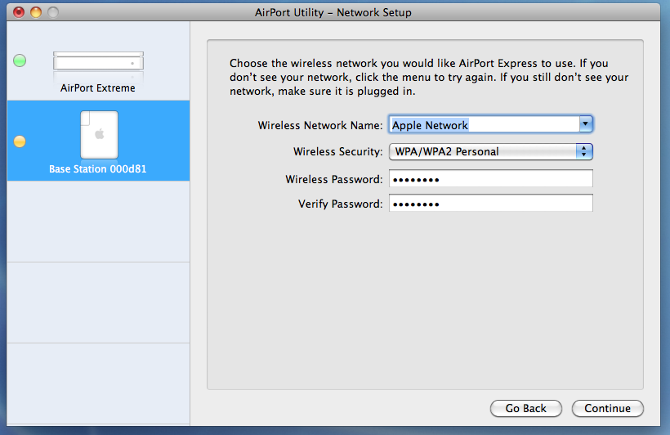Minimize the AirPort Utility window
670x435 pixels.
coord(36,12)
